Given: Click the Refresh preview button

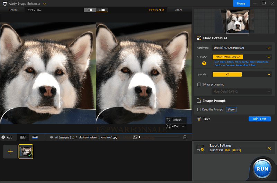Looking at the screenshot, I should click(176, 120).
